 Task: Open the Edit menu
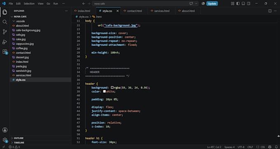pyautogui.click(x=18, y=4)
